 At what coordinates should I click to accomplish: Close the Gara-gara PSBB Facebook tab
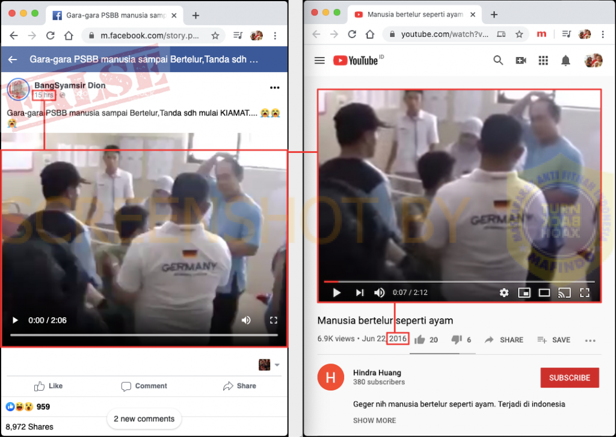[174, 15]
